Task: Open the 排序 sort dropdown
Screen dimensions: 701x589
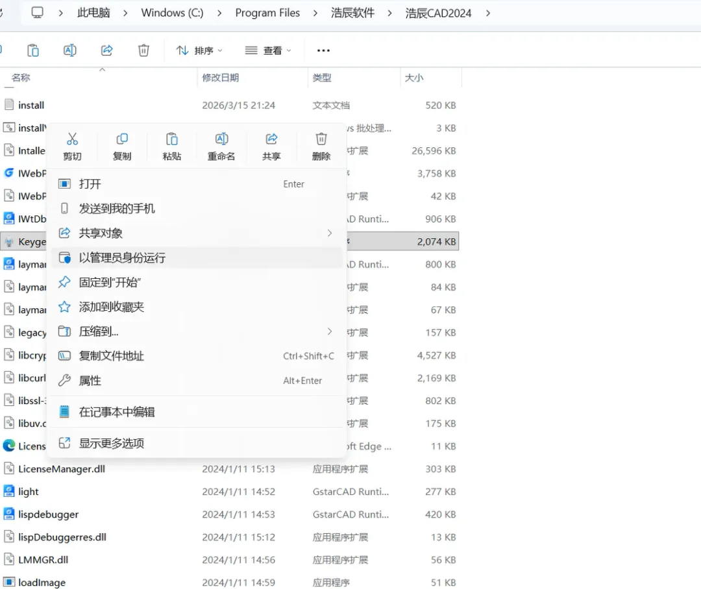Action: pos(199,51)
